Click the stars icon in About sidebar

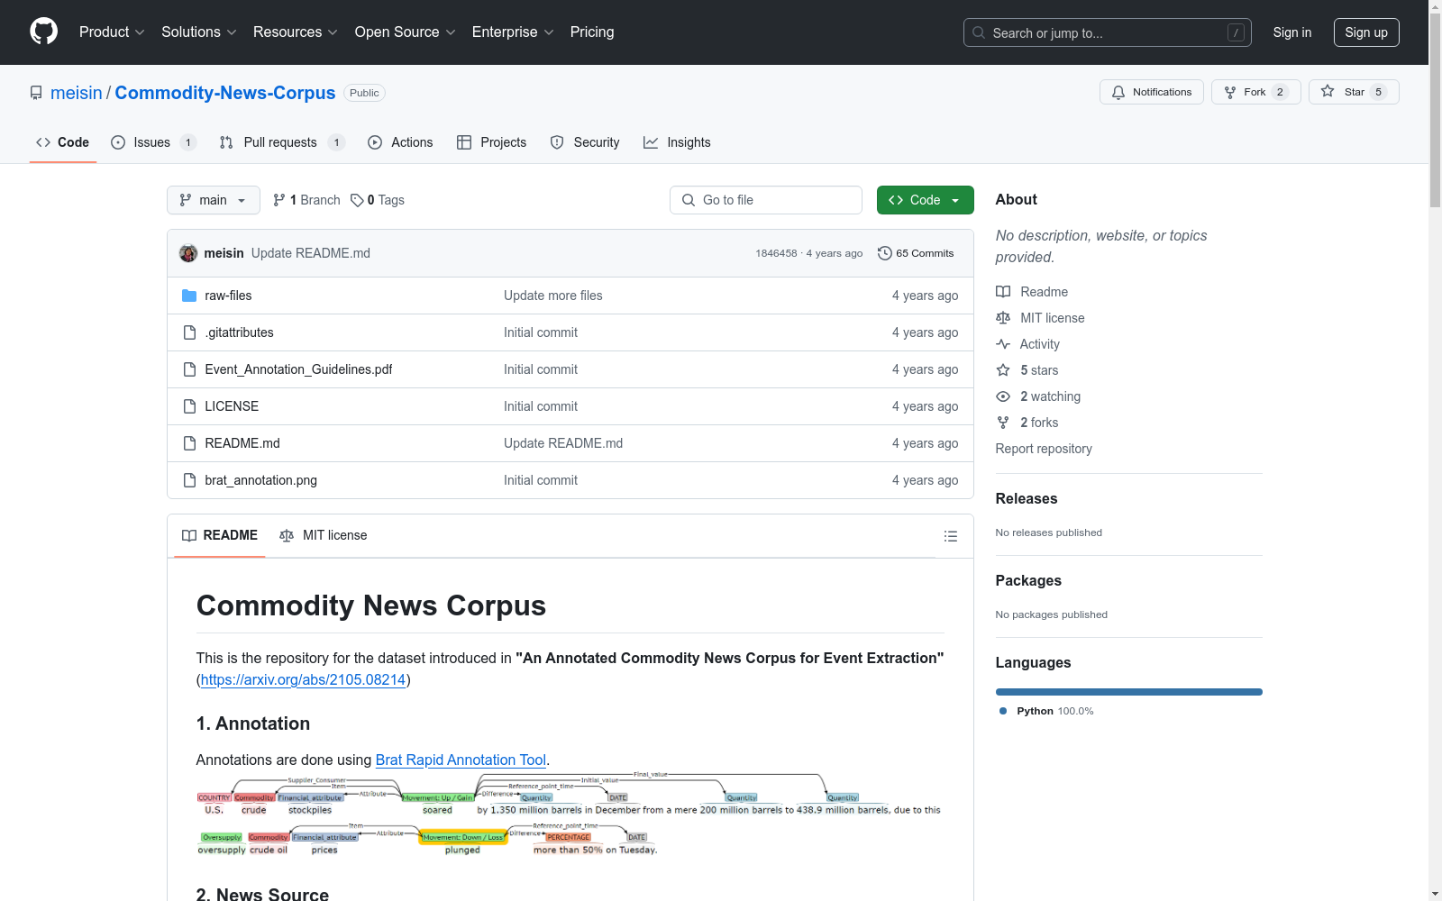pyautogui.click(x=1003, y=370)
